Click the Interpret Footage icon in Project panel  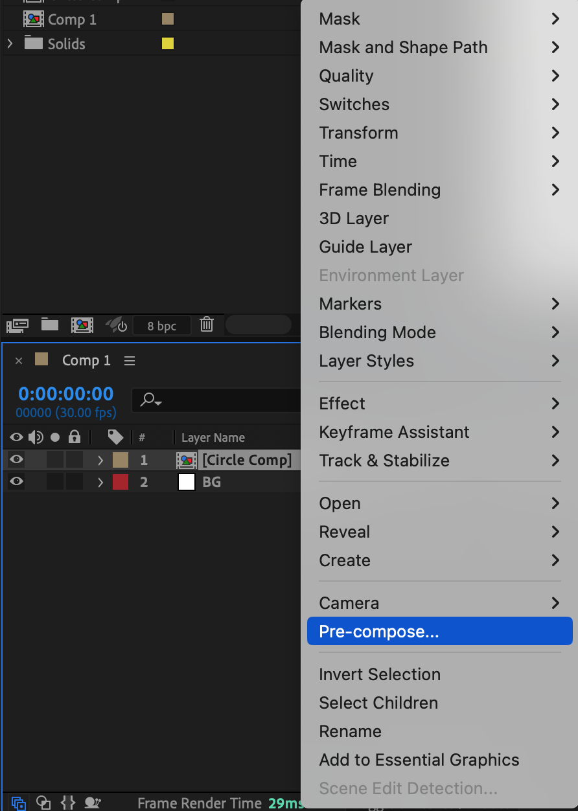[17, 325]
